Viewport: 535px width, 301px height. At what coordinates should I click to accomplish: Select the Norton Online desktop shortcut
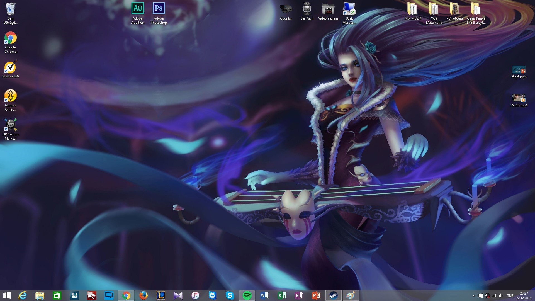click(x=10, y=100)
